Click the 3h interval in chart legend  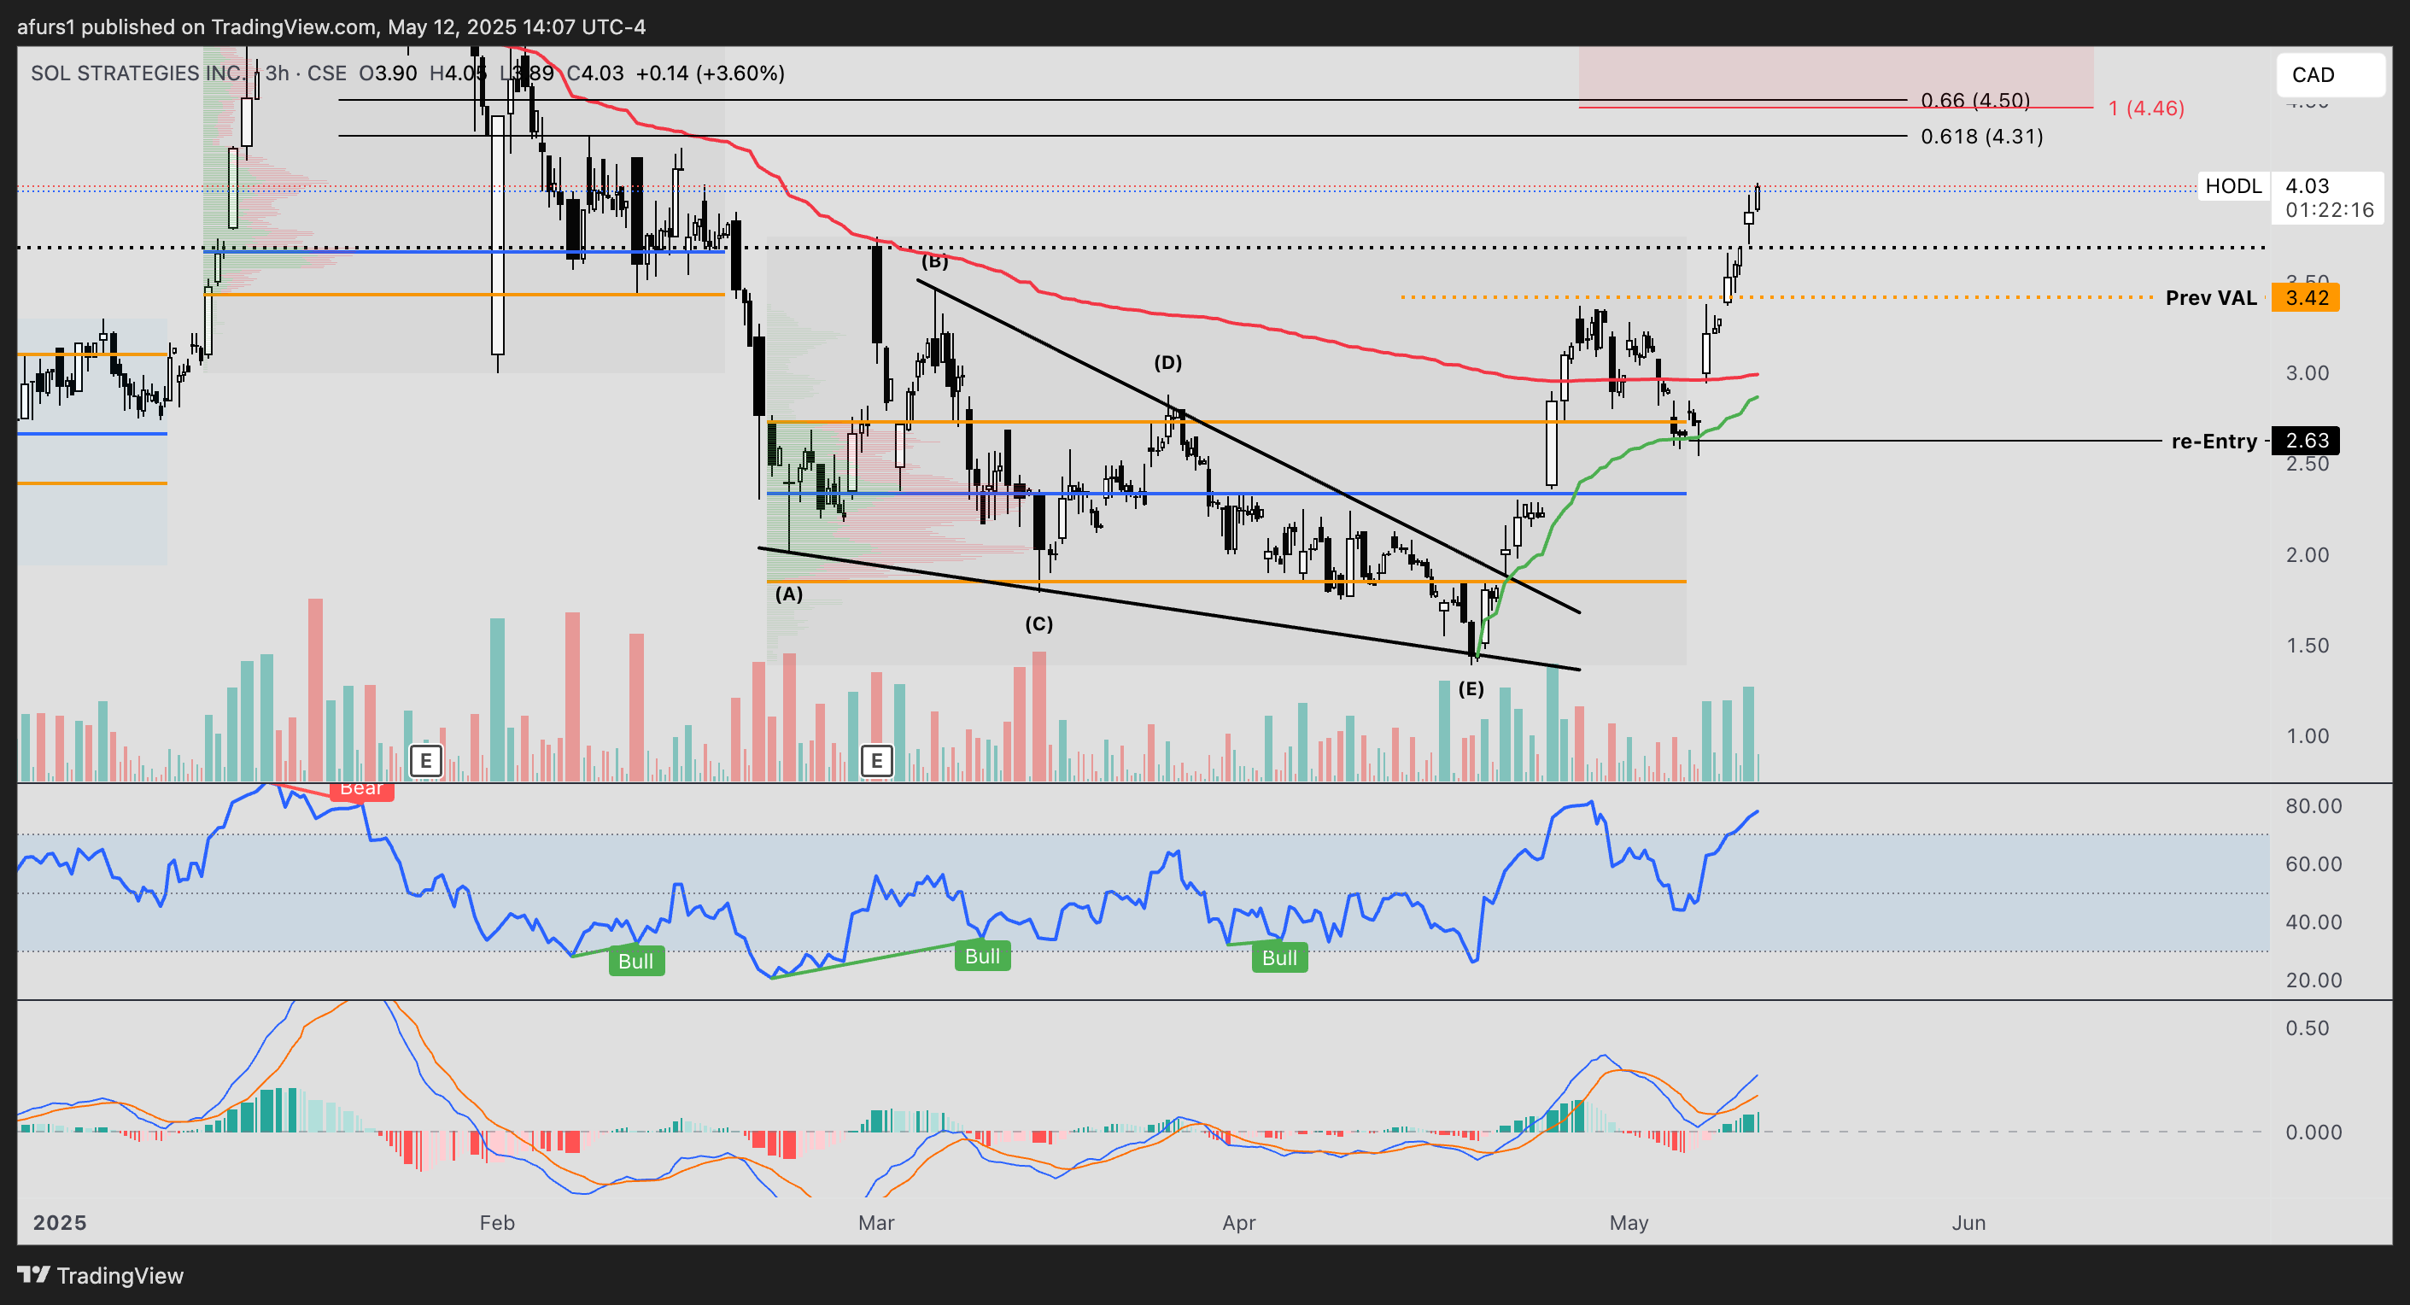coord(277,73)
